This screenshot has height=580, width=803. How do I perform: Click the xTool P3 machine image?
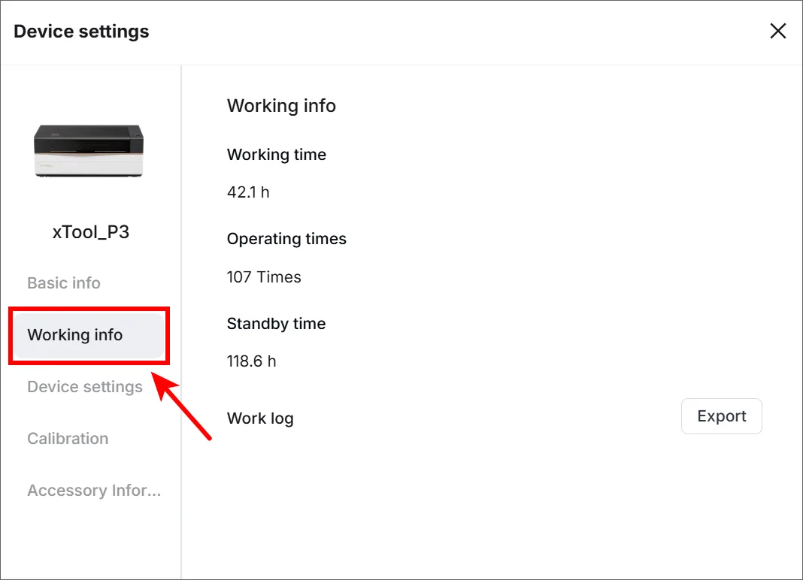point(89,150)
